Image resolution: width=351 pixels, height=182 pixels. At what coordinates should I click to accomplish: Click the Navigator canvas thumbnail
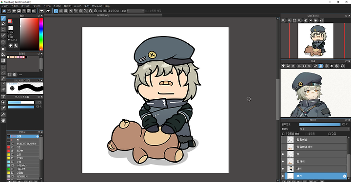(315, 41)
